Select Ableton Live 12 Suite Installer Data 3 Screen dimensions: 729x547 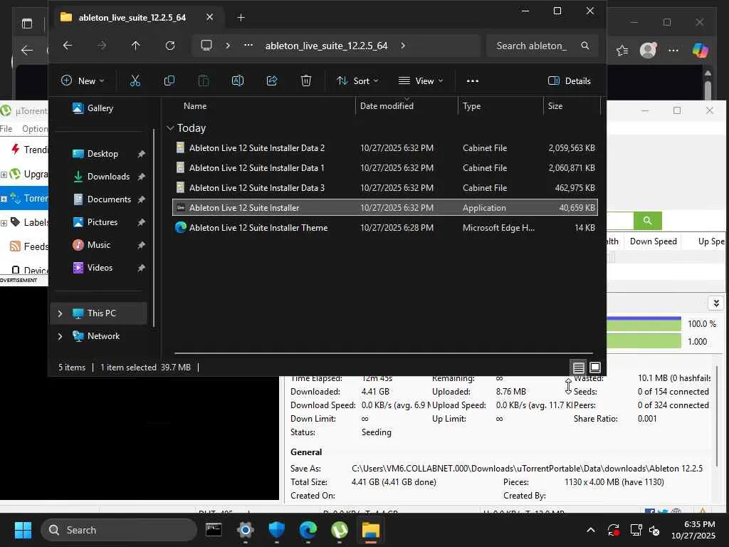click(384, 188)
